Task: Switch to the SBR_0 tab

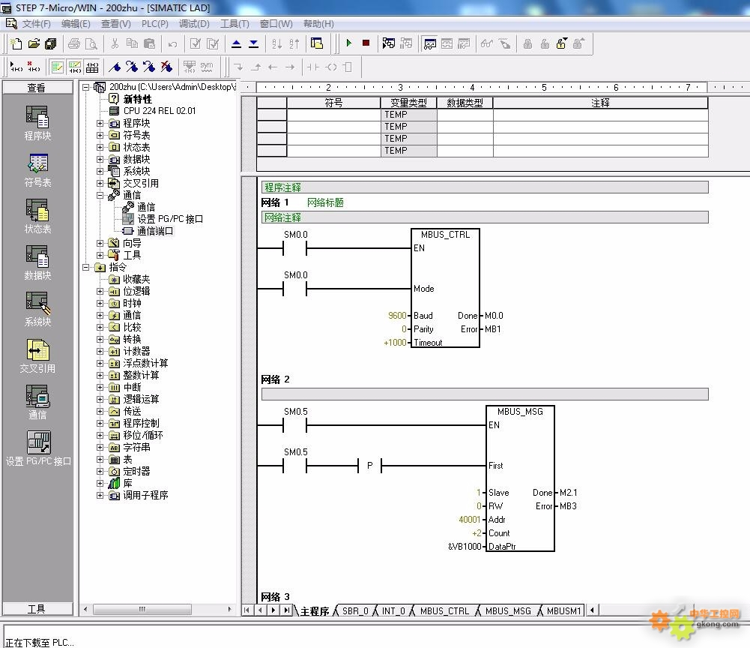Action: (355, 610)
